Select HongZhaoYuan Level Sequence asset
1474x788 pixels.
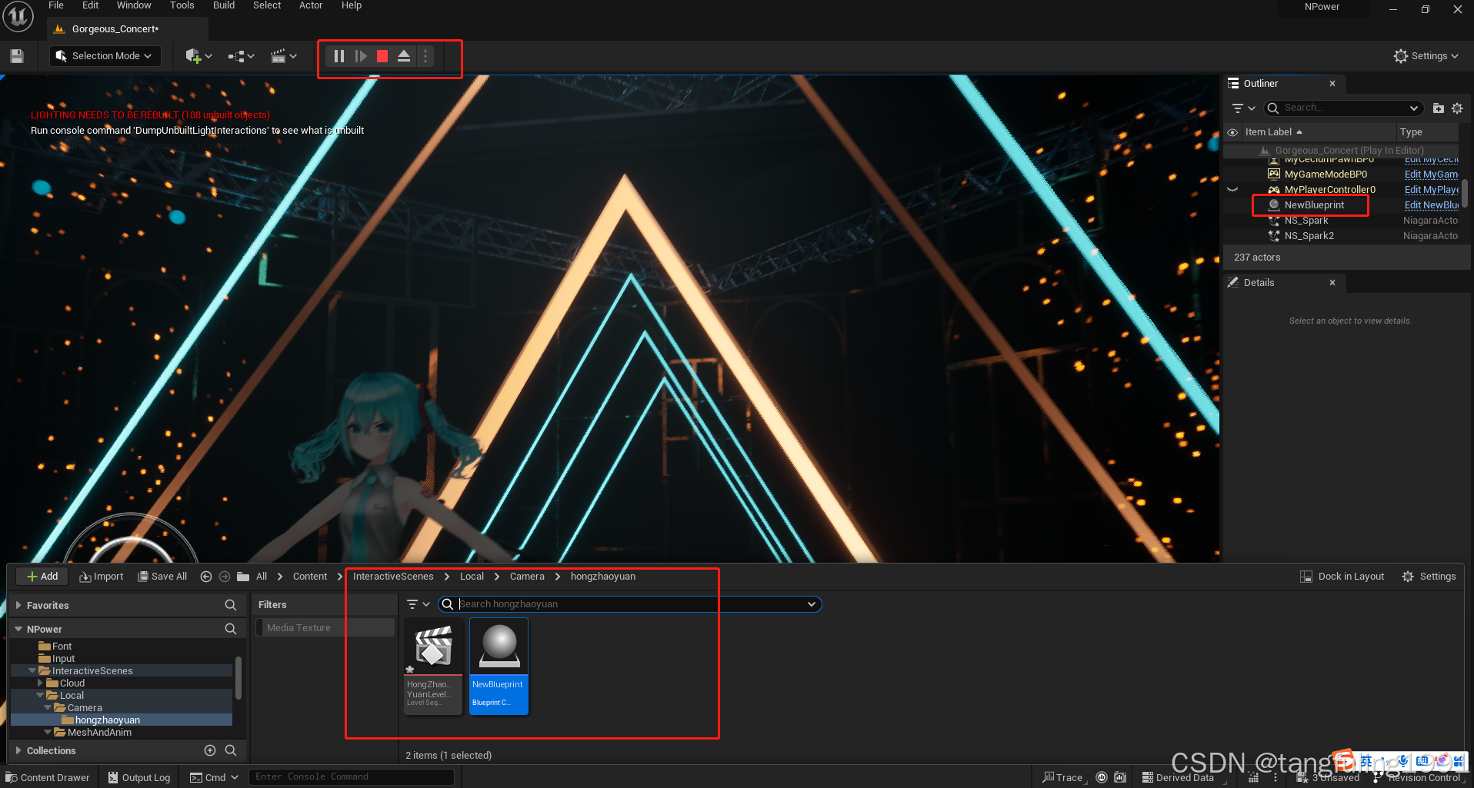[433, 667]
